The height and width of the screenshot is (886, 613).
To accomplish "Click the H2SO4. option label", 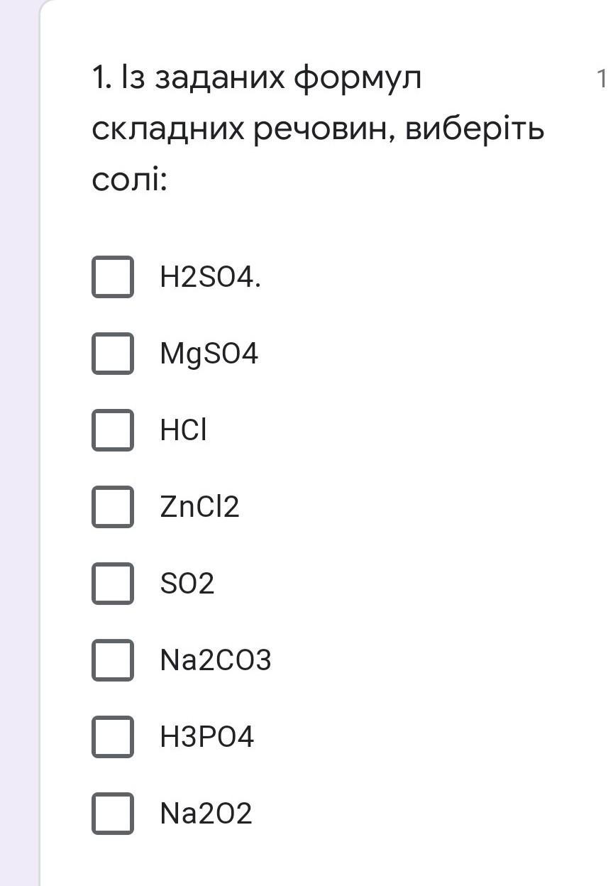I will click(x=211, y=278).
